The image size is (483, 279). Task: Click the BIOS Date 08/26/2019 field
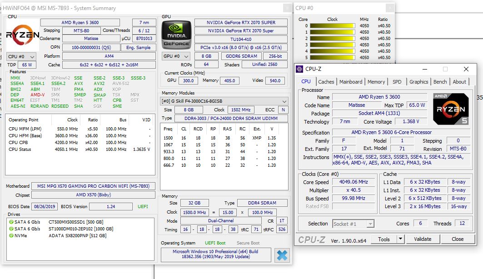(x=45, y=206)
